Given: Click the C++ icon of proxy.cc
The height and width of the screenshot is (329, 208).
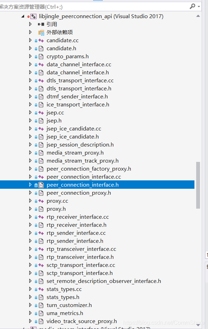Looking at the screenshot, I should click(x=41, y=201).
